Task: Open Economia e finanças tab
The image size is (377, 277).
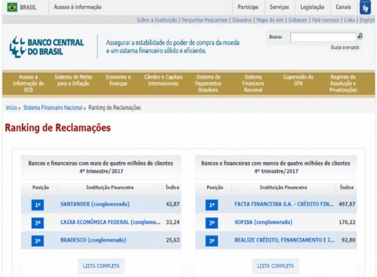Action: click(118, 80)
